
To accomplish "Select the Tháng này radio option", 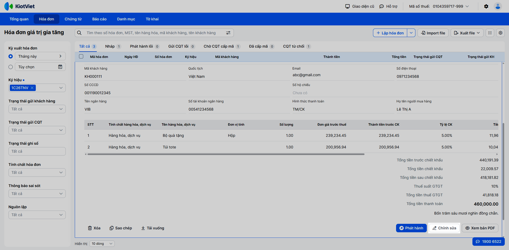I will (11, 56).
